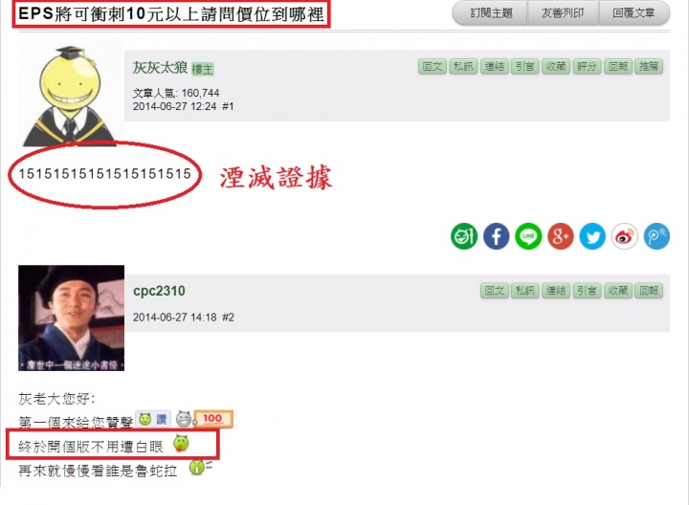The height and width of the screenshot is (505, 689).
Task: Share the post on Weibo
Action: (624, 236)
